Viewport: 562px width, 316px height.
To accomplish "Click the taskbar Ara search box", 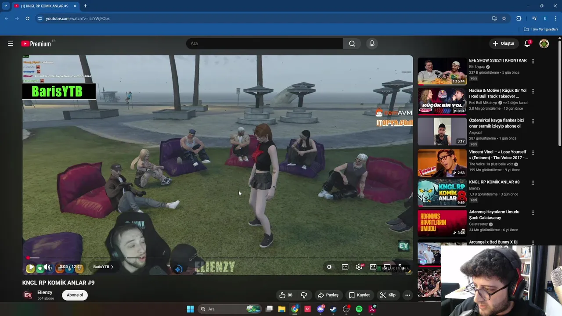I will click(x=230, y=309).
